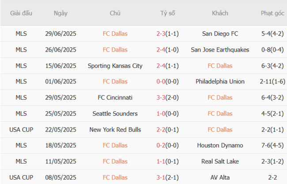
Task: Select the New York Red Bulls team
Action: tap(115, 129)
